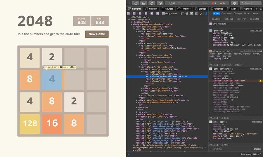Toggle the rulers icon in DOM toolbar

pos(182,13)
